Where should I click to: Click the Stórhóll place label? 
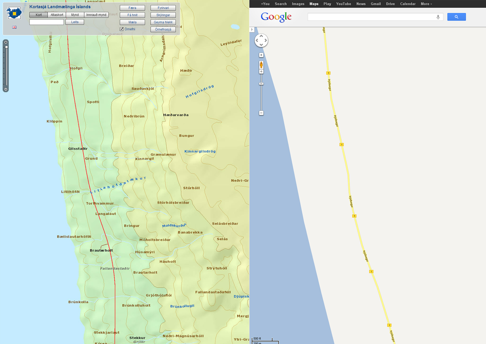(191, 188)
